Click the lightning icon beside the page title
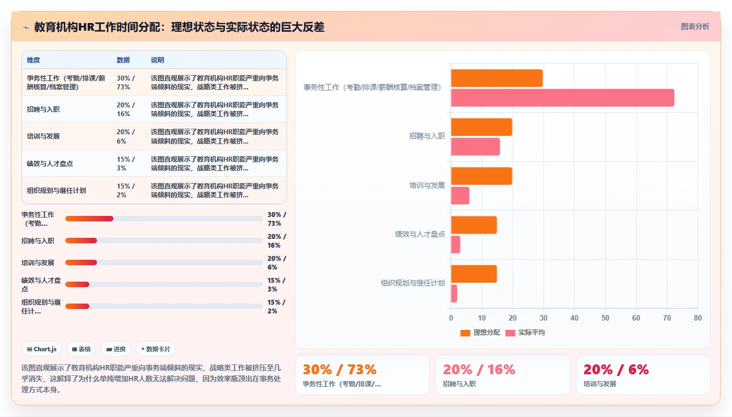 [x=26, y=27]
